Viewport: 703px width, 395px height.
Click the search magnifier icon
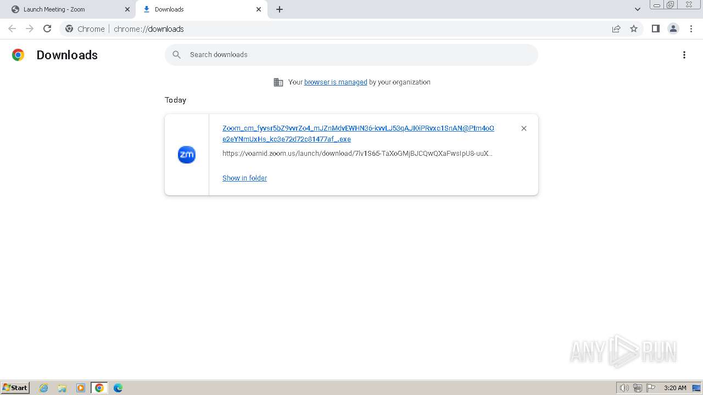tap(176, 55)
